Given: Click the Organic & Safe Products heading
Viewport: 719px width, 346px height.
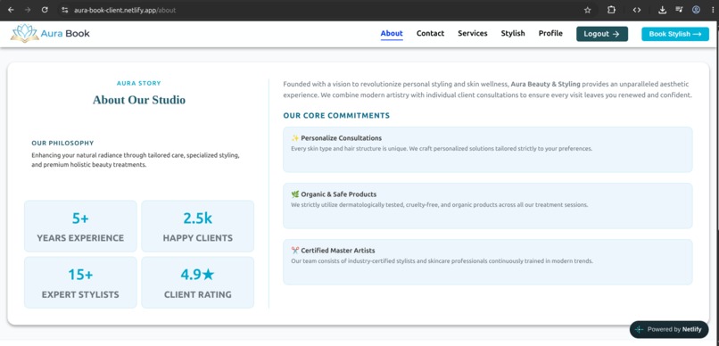Looking at the screenshot, I should 338,194.
